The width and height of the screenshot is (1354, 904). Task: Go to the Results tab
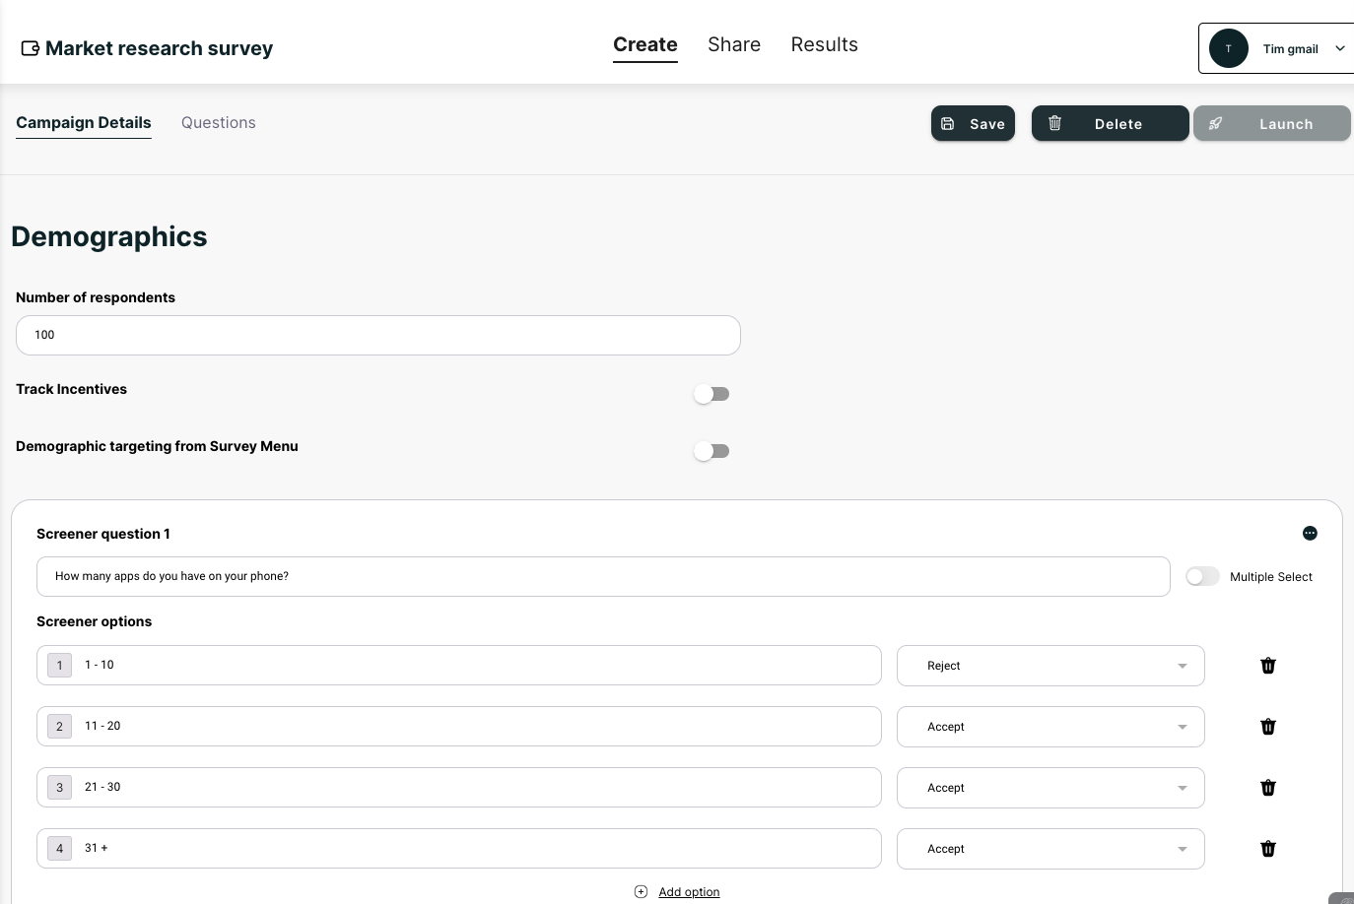pos(824,45)
